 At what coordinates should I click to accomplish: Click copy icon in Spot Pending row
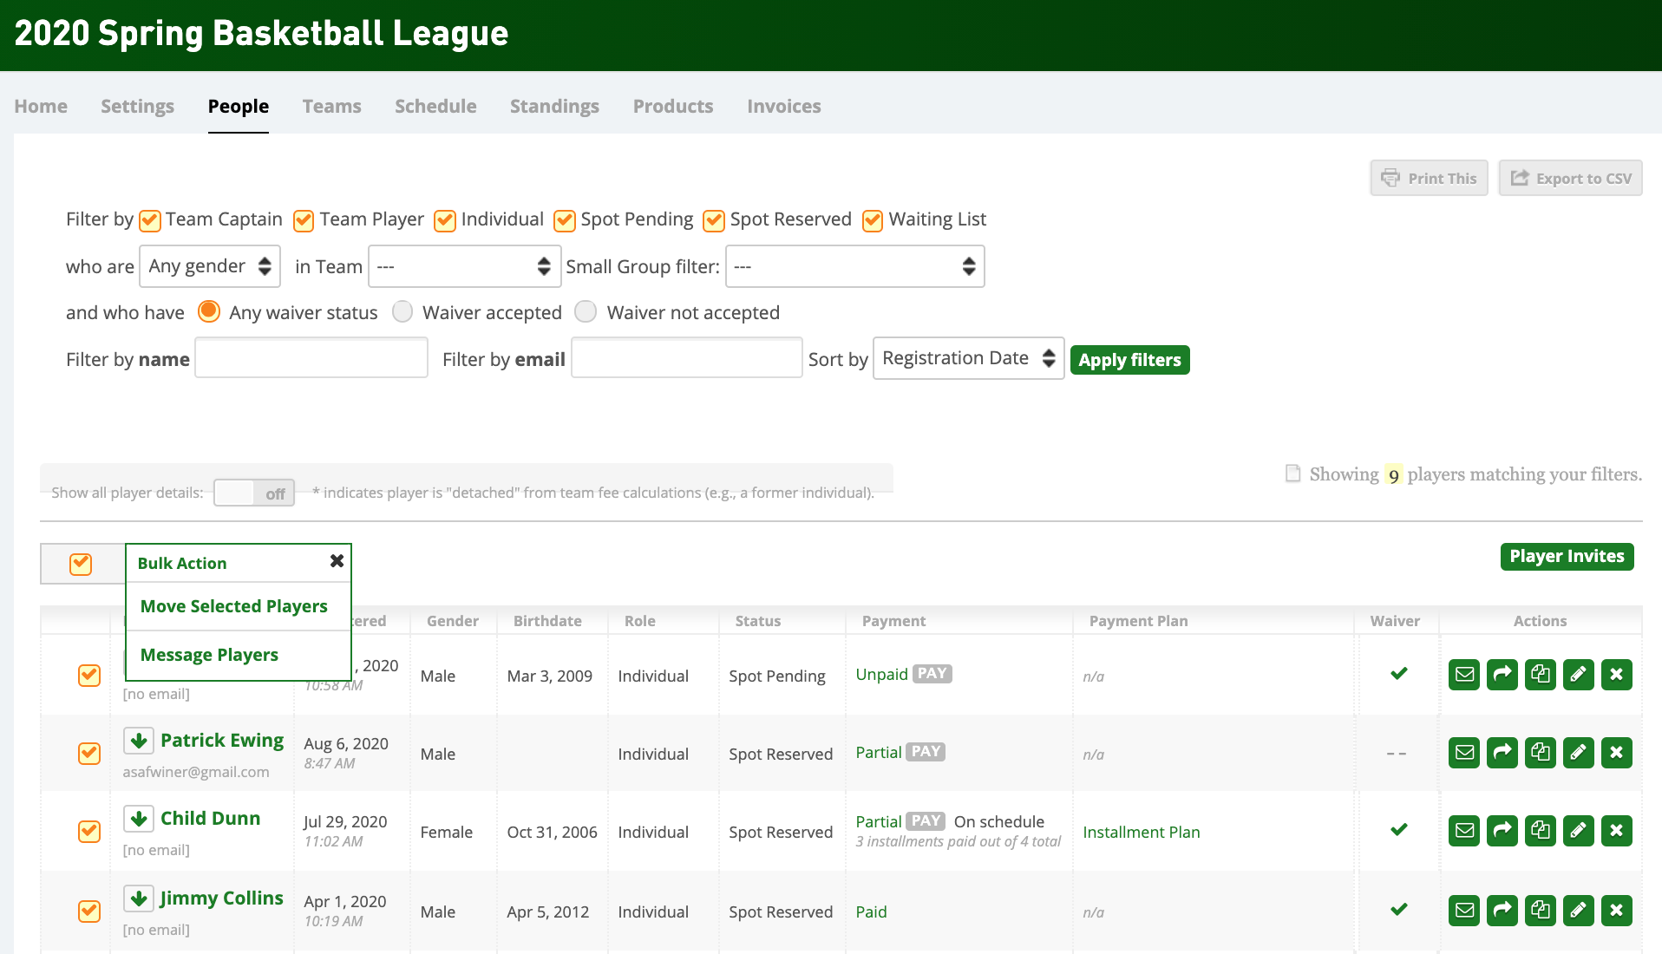point(1541,675)
